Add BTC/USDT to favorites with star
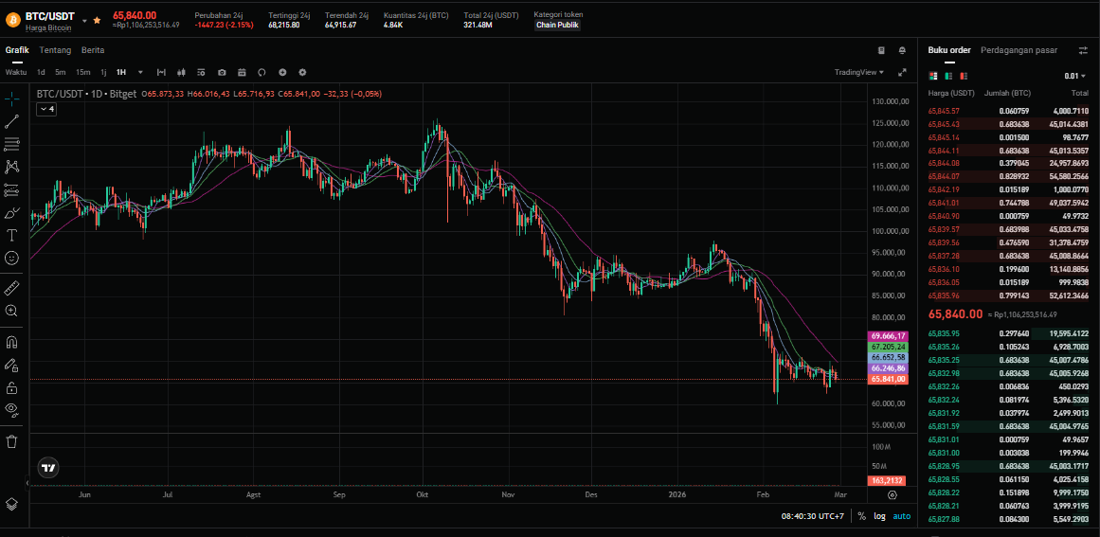The height and width of the screenshot is (537, 1100). click(97, 20)
